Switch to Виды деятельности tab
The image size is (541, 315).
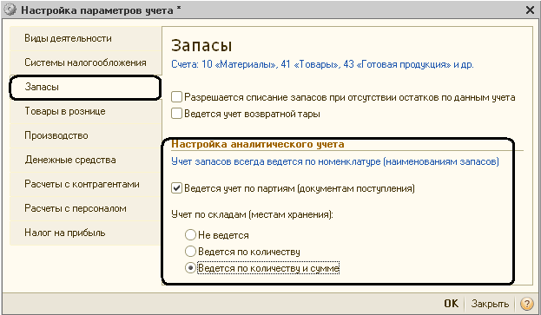click(x=86, y=38)
